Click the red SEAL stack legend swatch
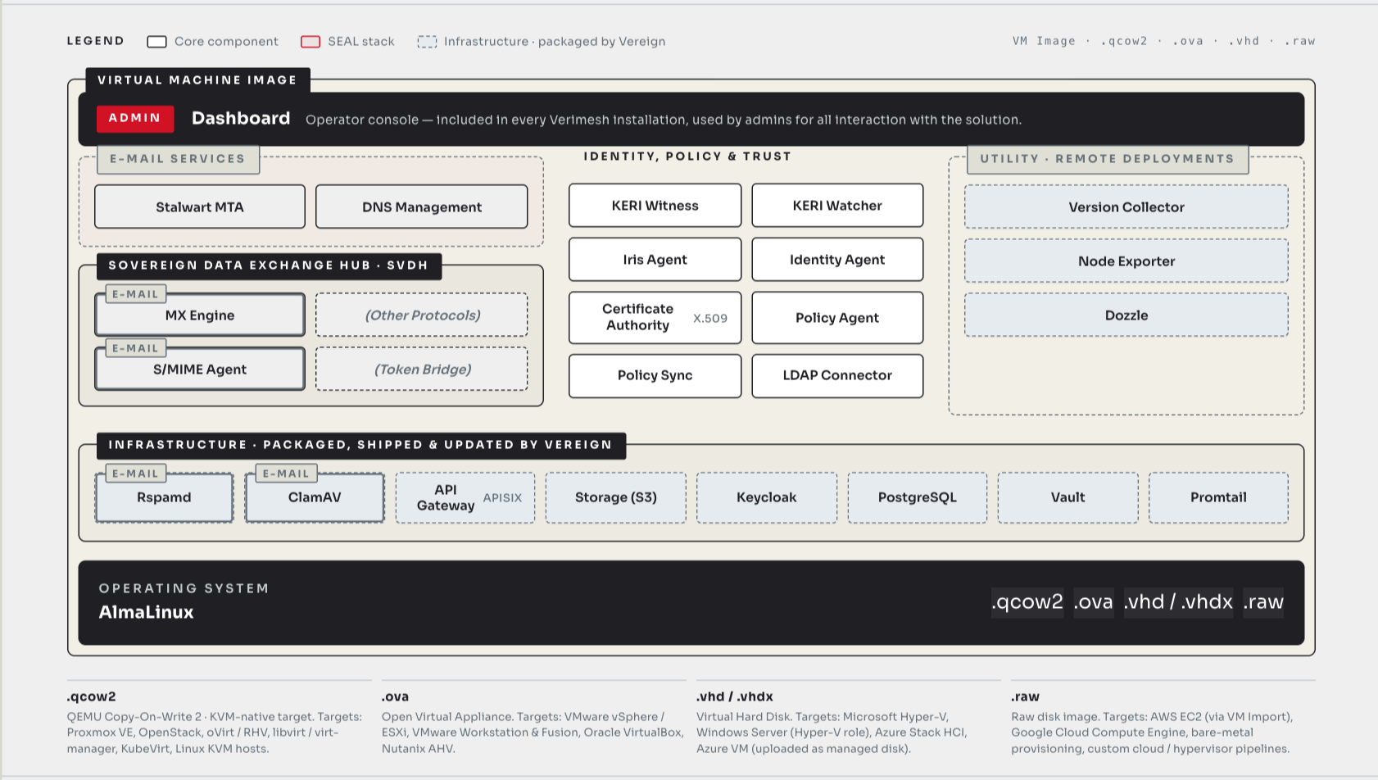Screen dimensions: 1378x780 (311, 42)
